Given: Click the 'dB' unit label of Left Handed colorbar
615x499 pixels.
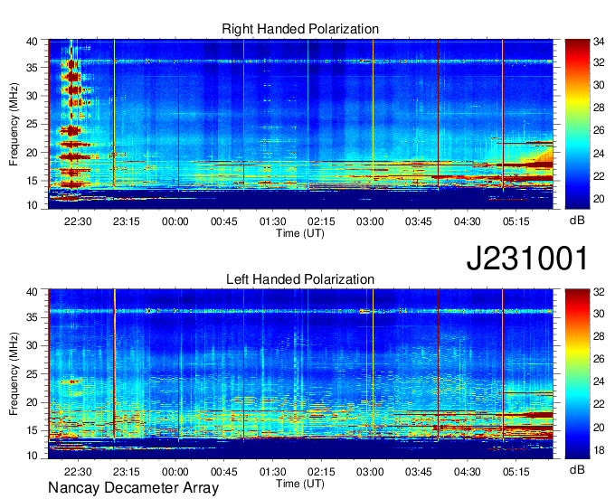Looking at the screenshot, I should [577, 469].
